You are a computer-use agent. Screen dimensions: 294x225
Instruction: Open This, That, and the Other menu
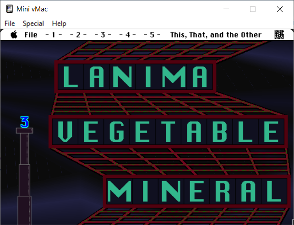point(216,35)
